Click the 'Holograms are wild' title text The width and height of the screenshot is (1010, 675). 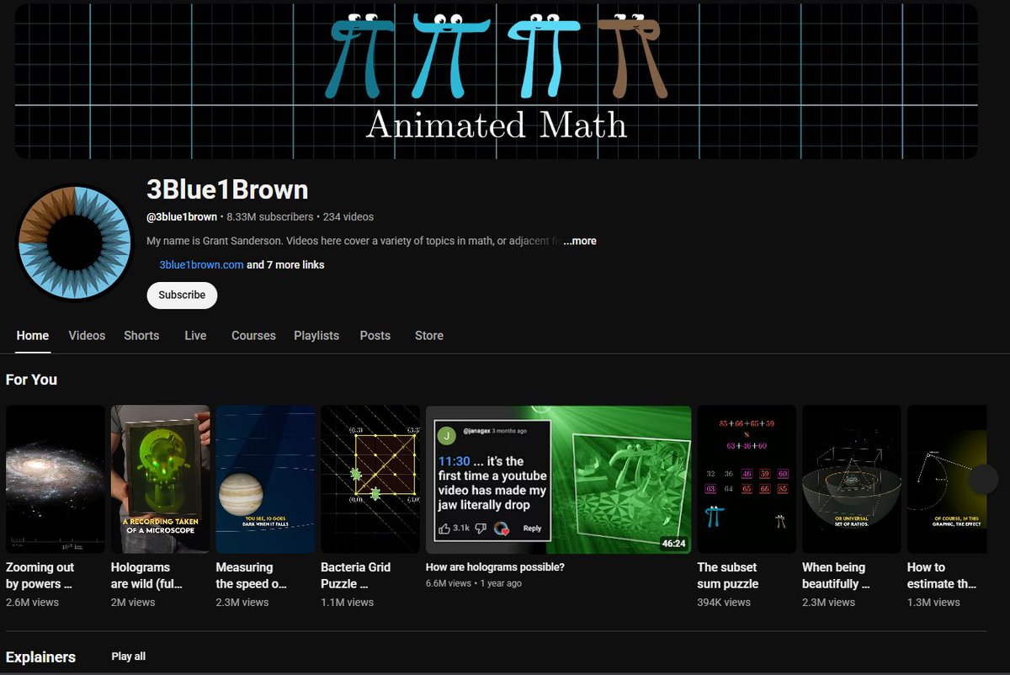146,576
